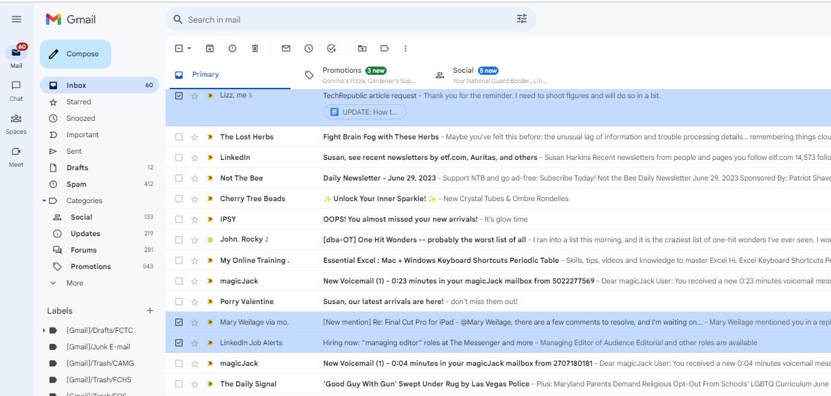
Task: Star the IPSY email
Action: (194, 219)
